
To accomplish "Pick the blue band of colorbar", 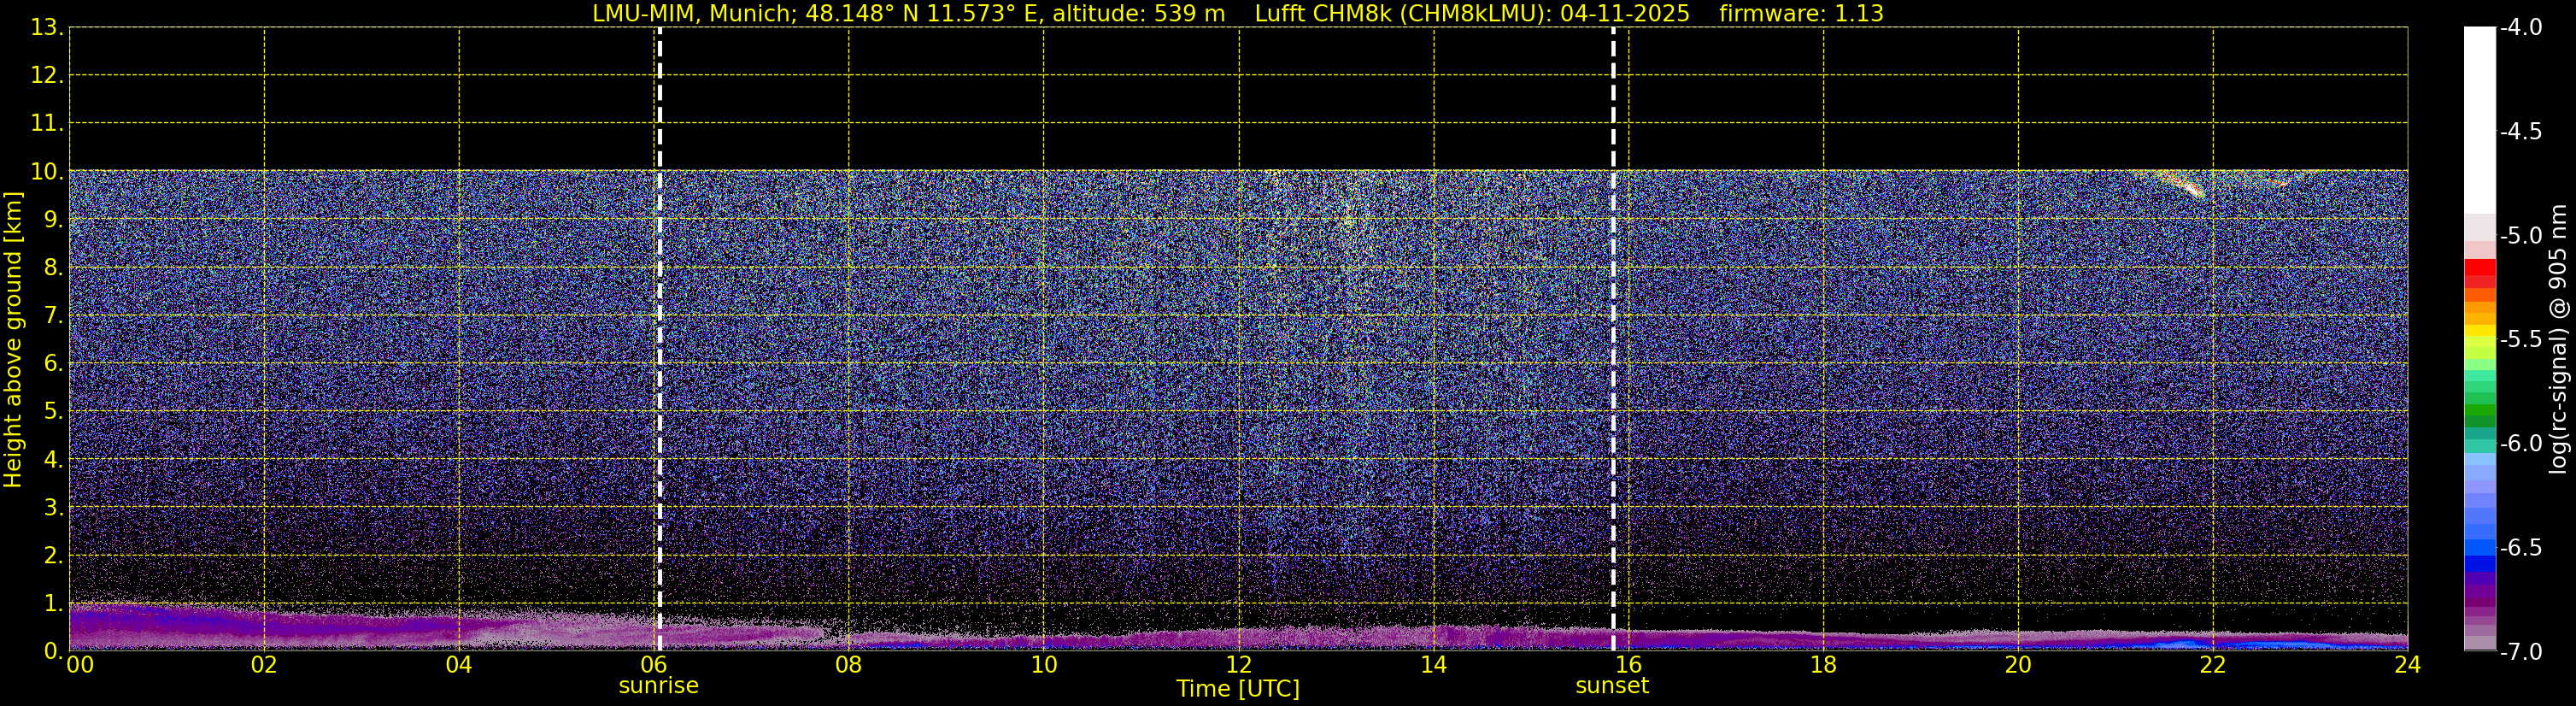I will [2479, 555].
